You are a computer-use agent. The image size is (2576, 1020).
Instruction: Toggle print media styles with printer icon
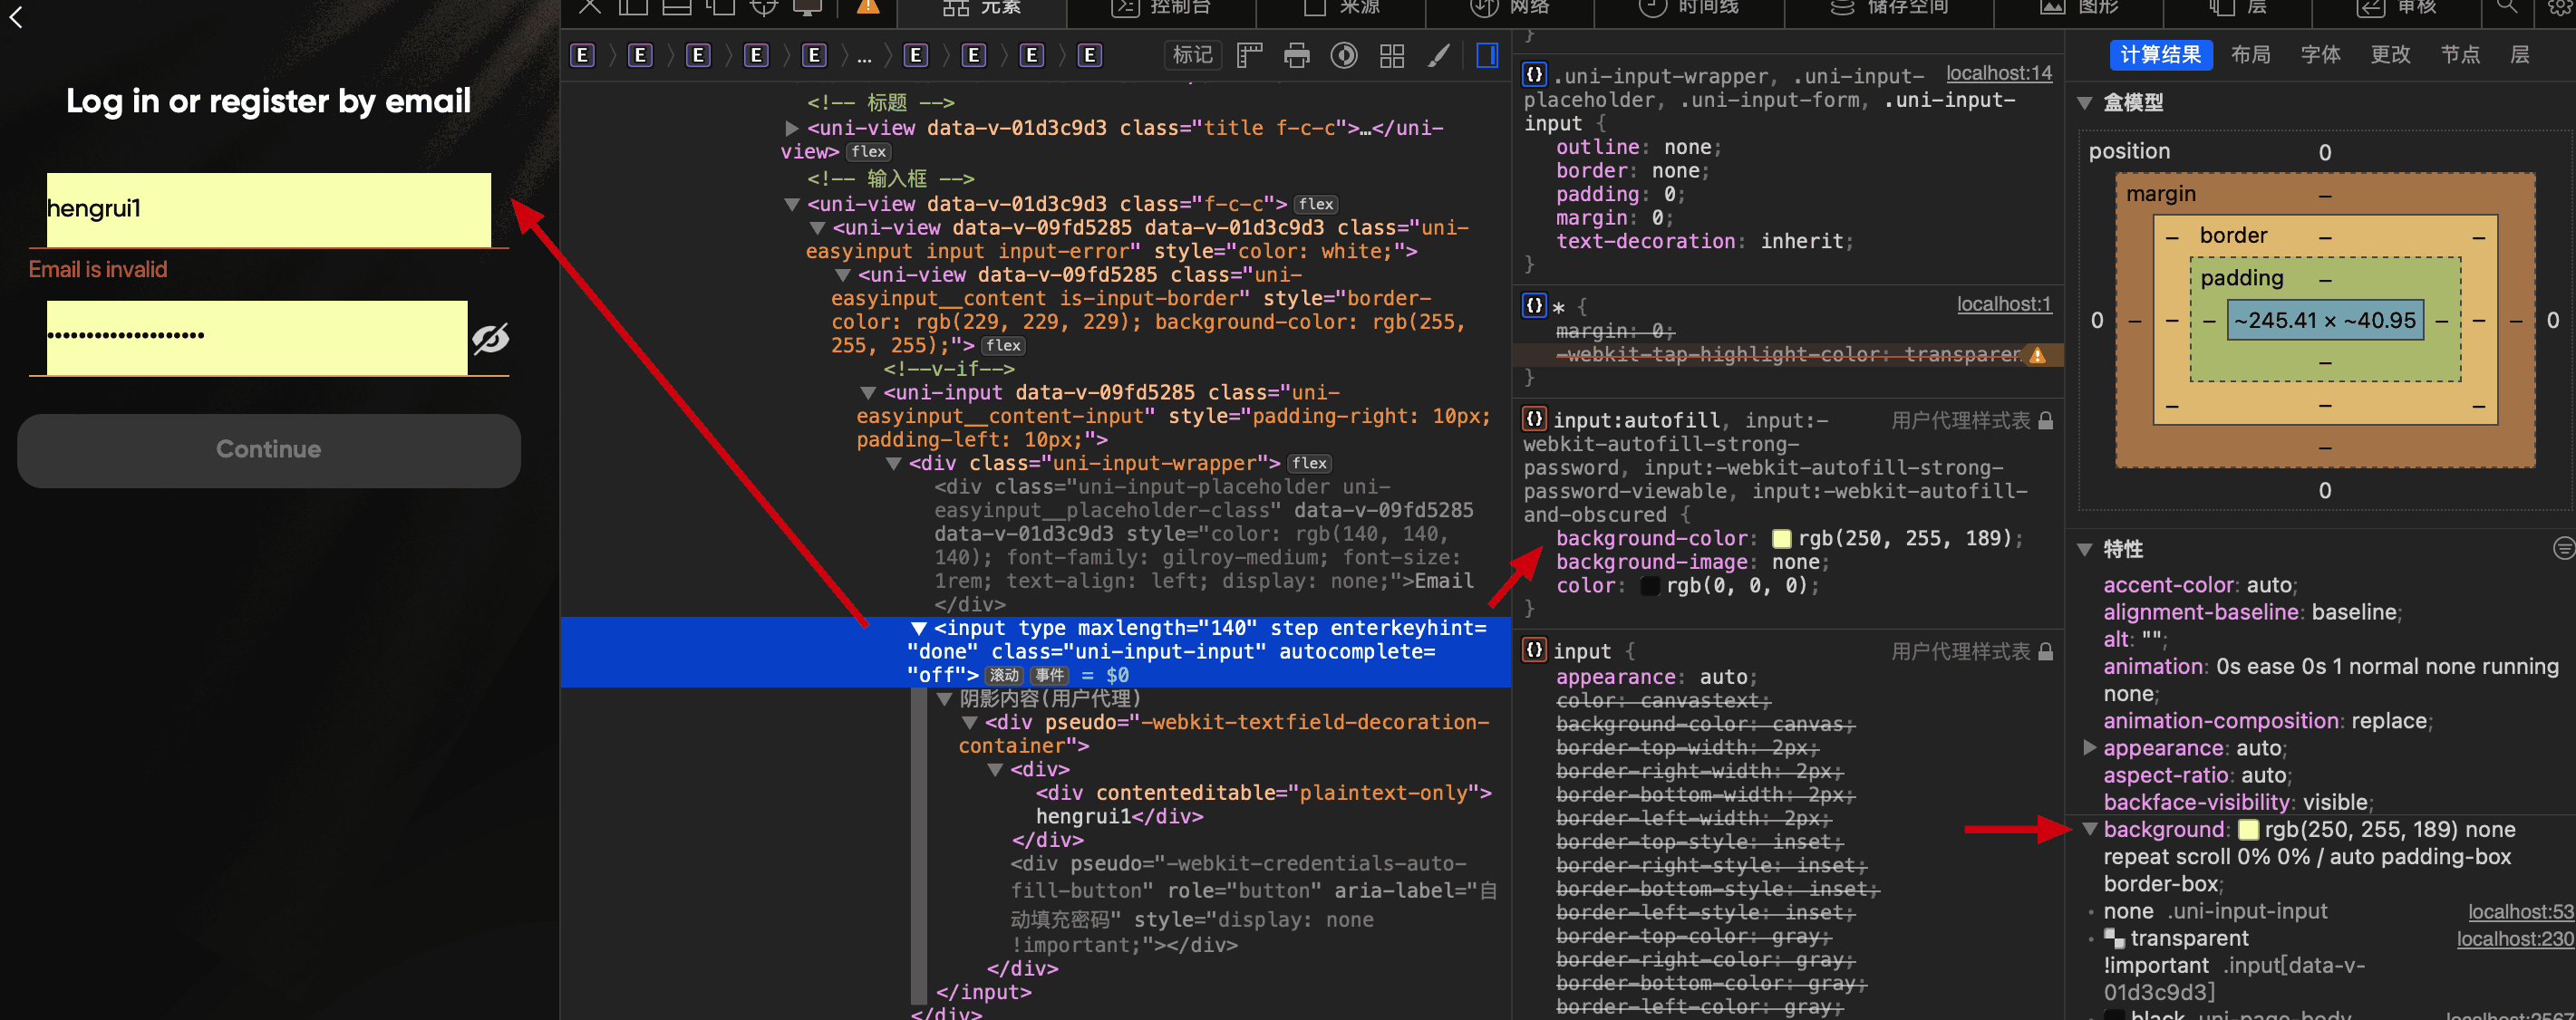[x=1297, y=56]
